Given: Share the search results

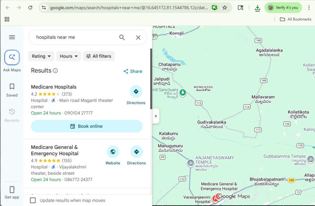Looking at the screenshot, I should coord(133,72).
